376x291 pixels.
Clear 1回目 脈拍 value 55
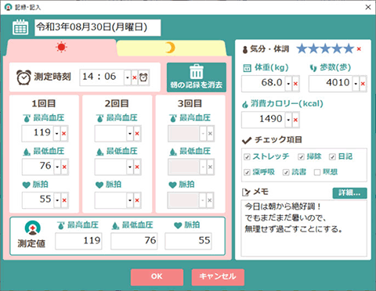[x=64, y=200]
